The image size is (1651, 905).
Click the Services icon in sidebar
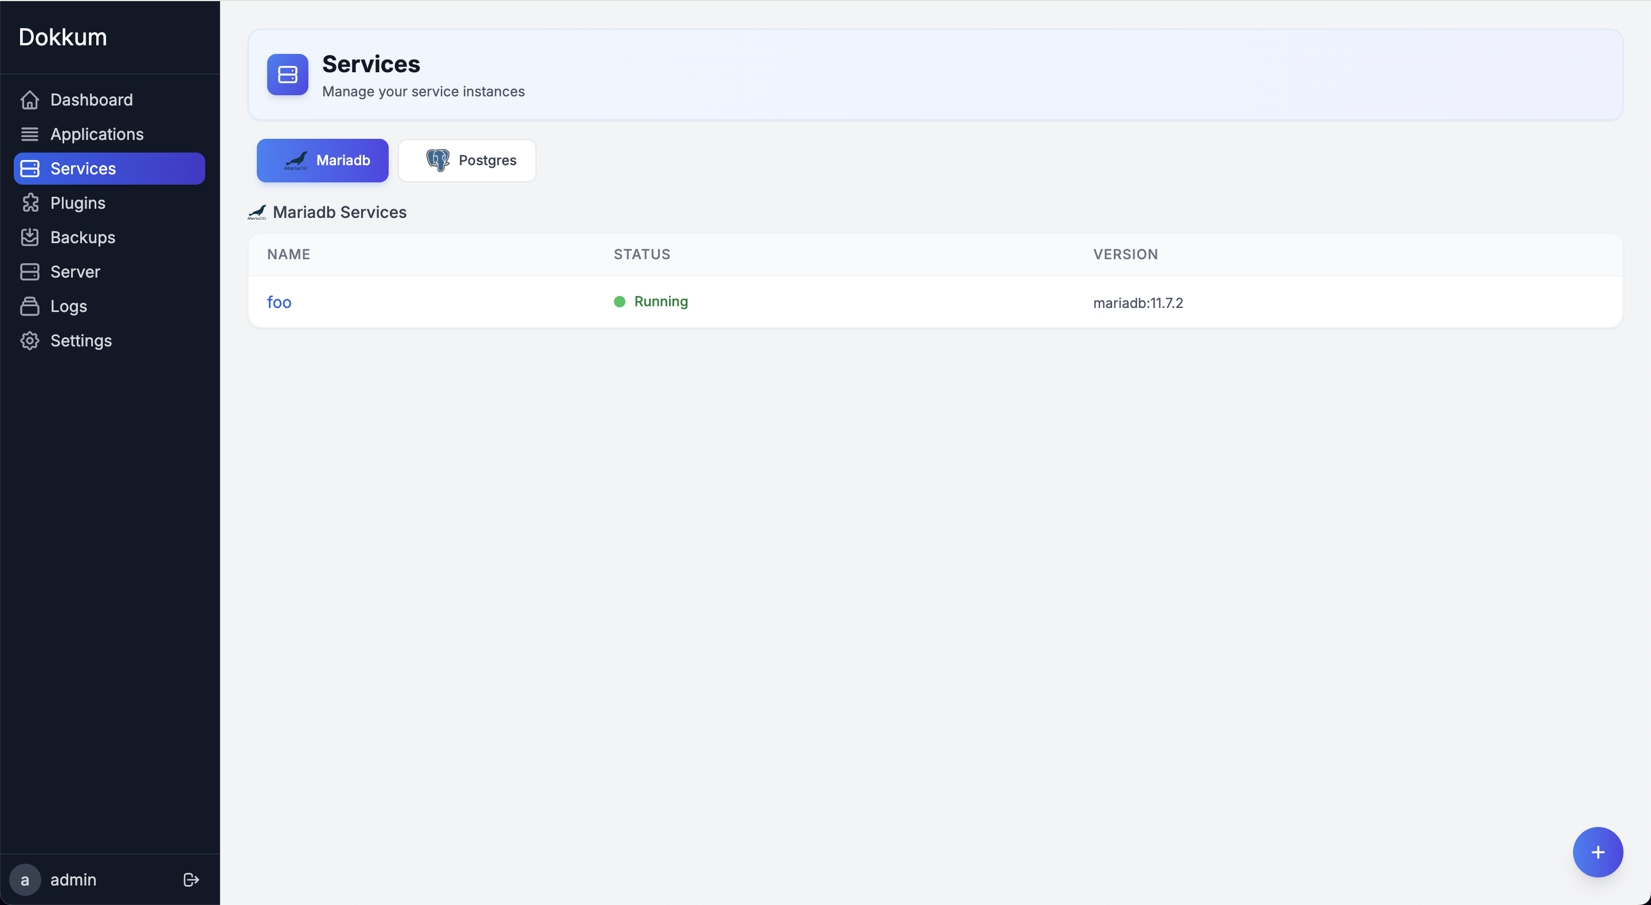tap(29, 169)
